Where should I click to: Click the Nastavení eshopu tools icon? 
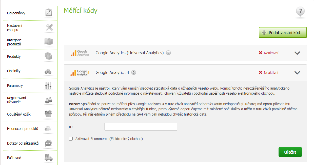49,27
